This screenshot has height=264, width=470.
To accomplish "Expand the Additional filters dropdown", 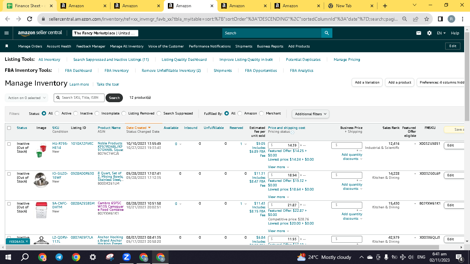I will (x=310, y=114).
